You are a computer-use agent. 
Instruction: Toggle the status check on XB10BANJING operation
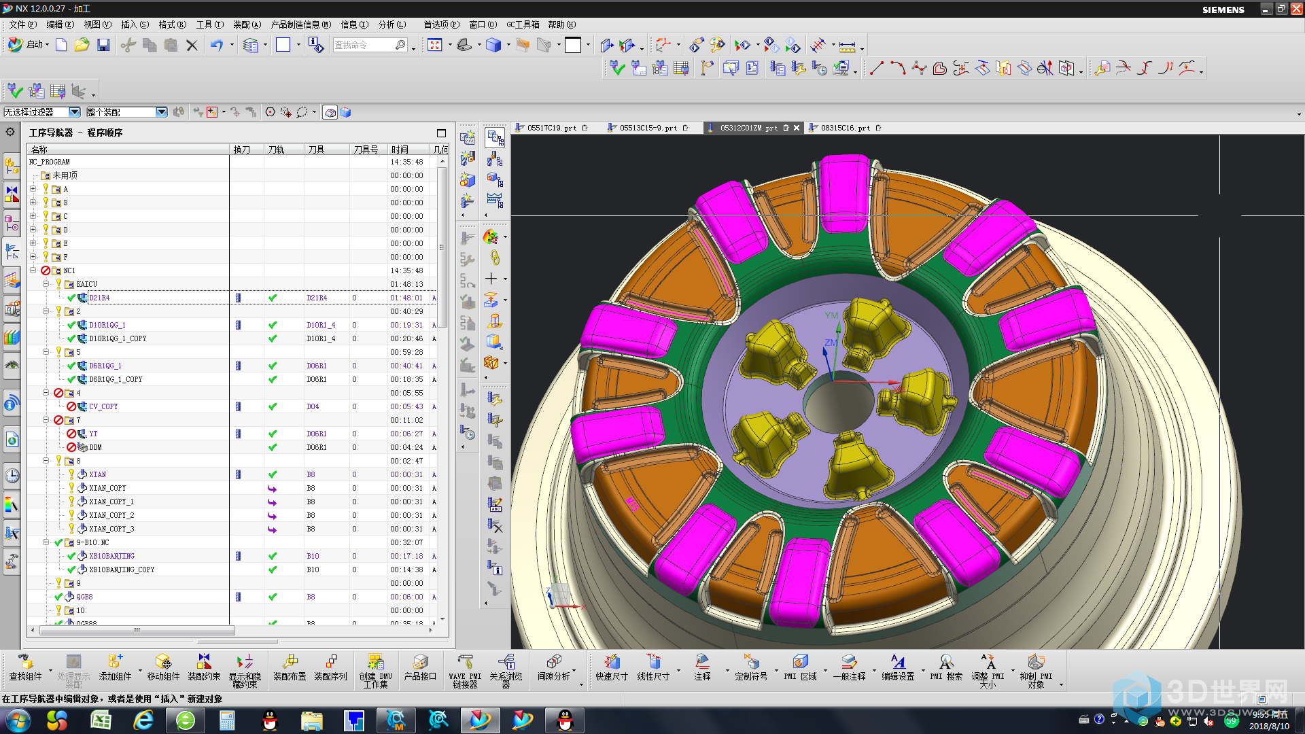point(71,556)
